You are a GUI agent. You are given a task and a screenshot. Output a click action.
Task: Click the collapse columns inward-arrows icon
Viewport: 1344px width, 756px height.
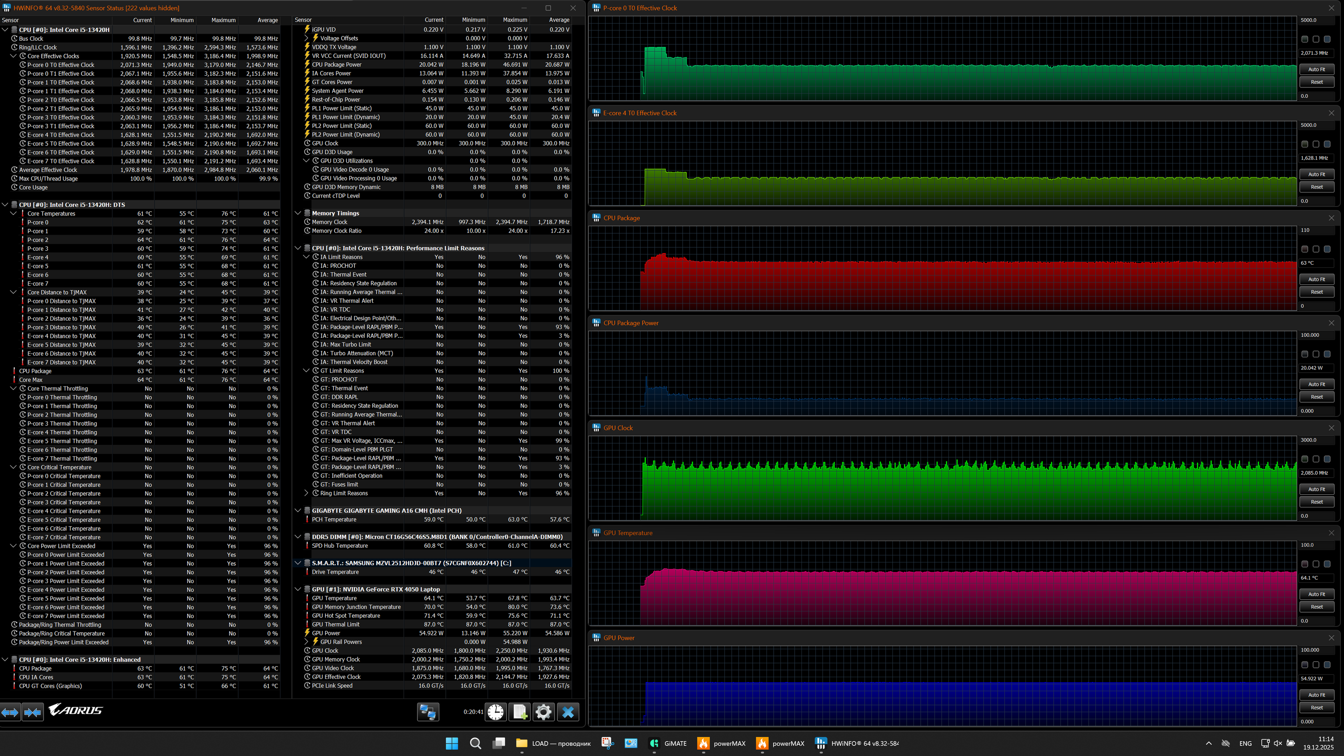point(32,712)
